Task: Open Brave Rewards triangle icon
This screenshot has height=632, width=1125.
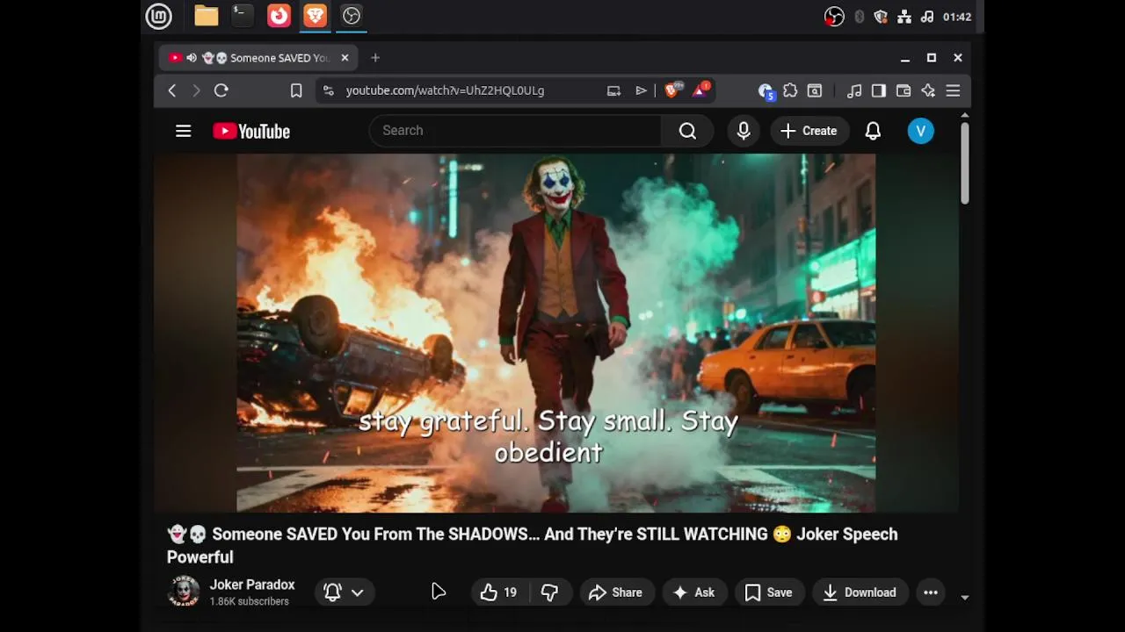Action: 700,90
